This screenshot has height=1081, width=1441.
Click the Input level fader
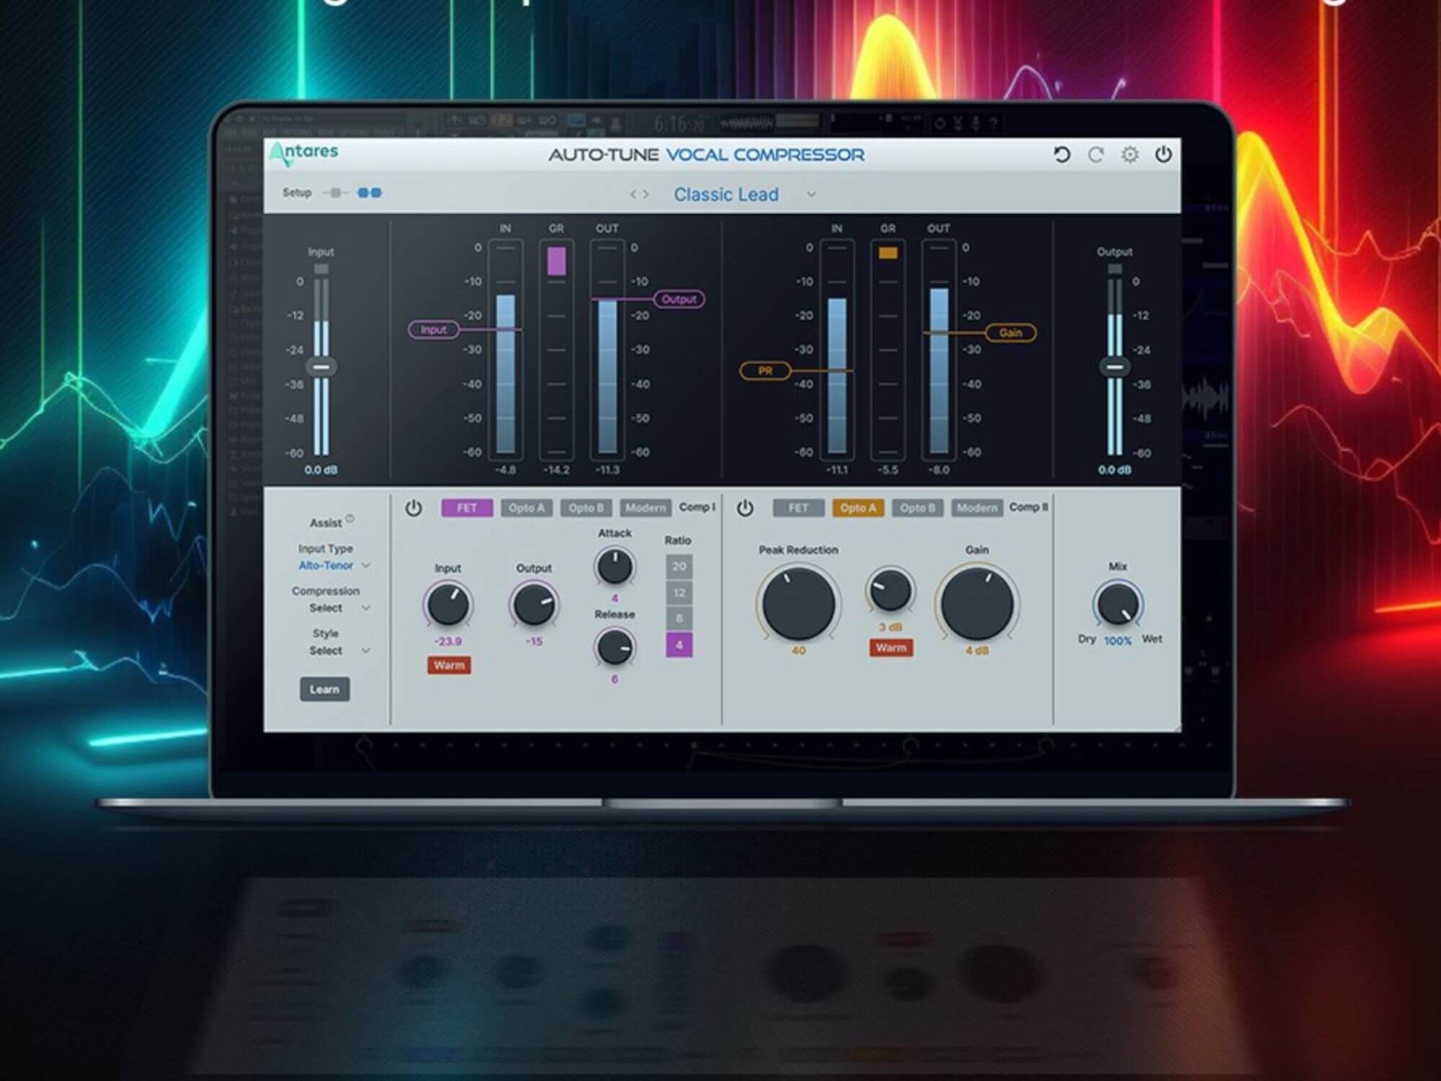[x=321, y=367]
